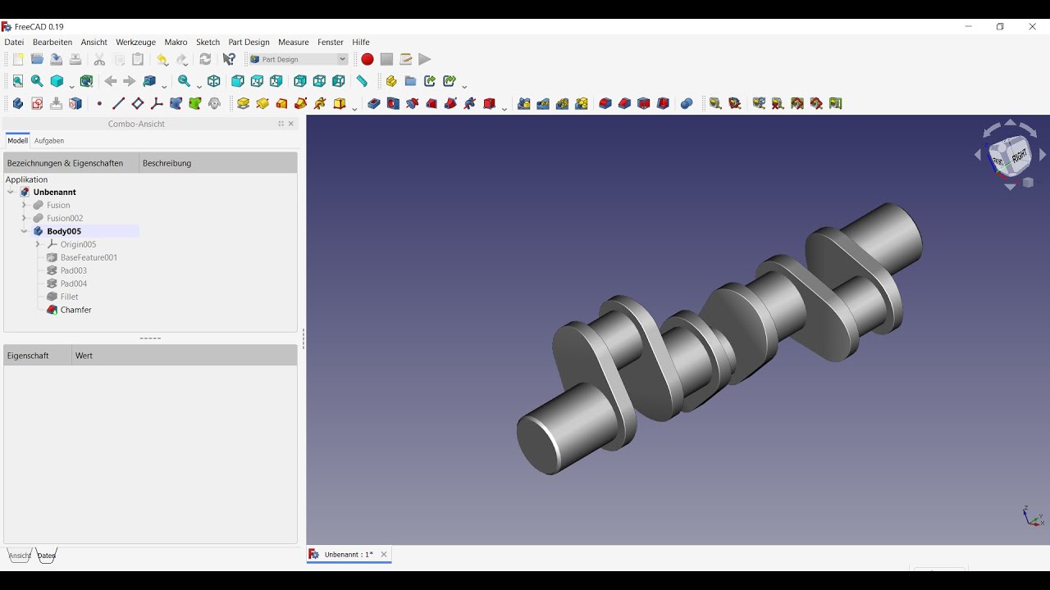Apply Boolean operation tool

click(x=687, y=103)
